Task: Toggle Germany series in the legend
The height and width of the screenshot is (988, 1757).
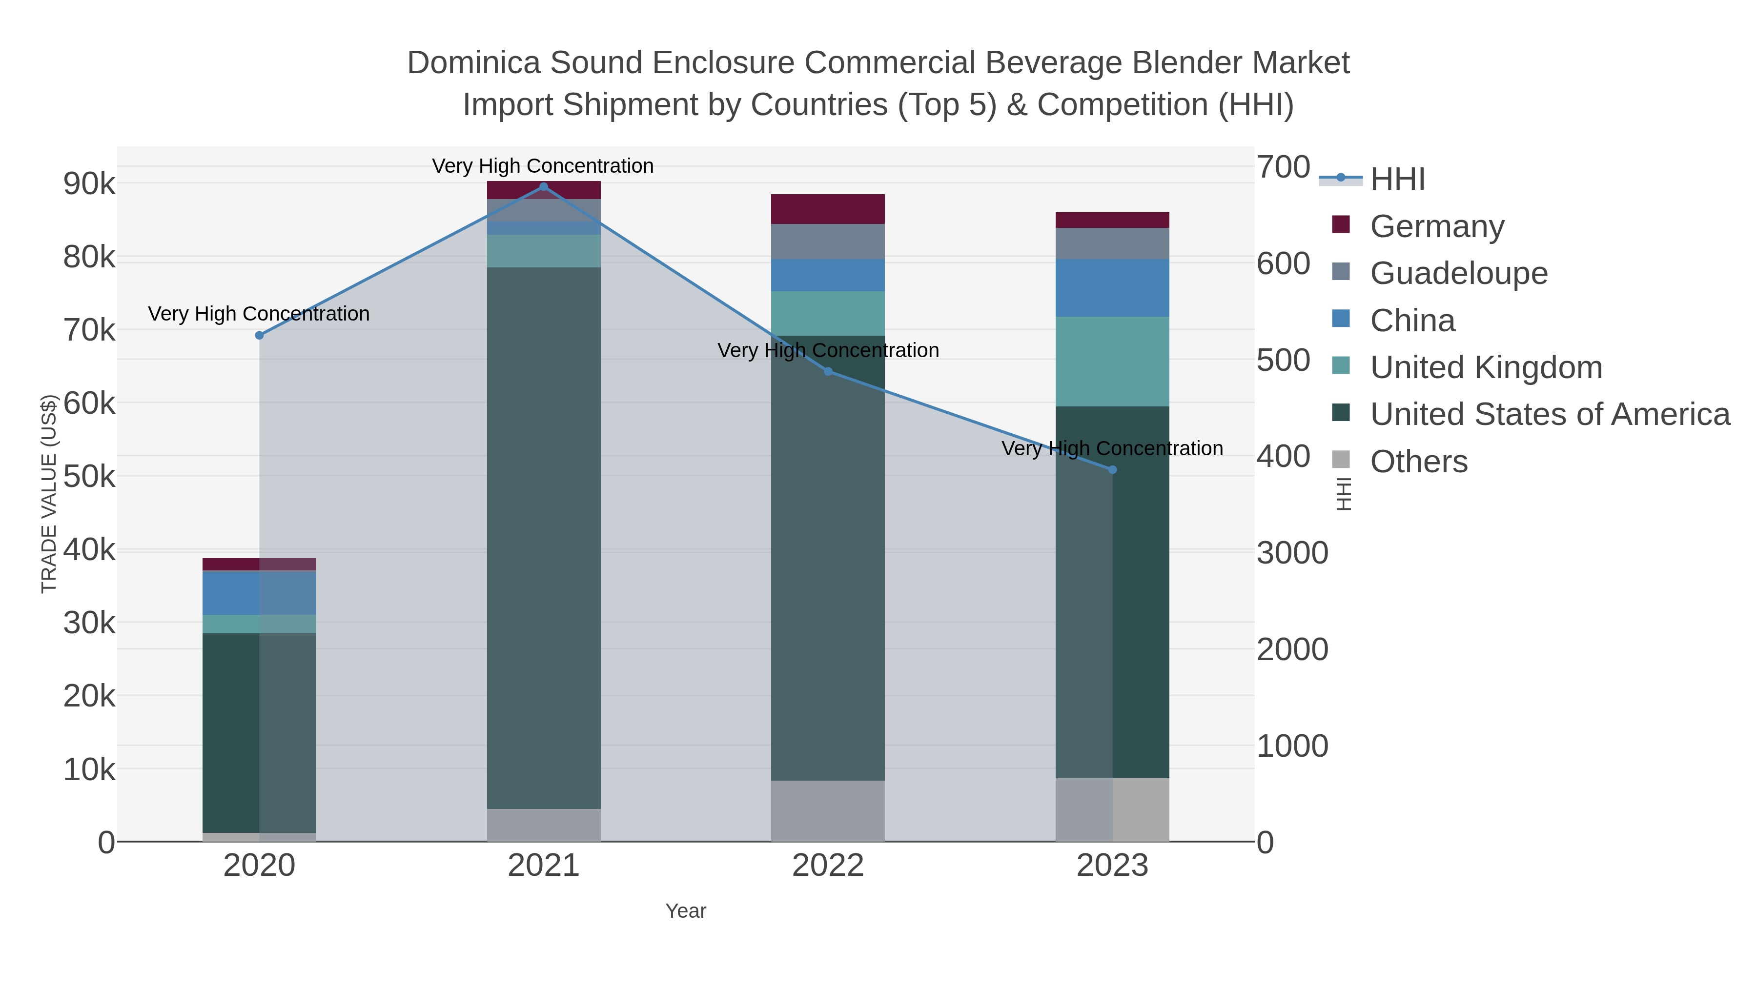Action: coord(1419,226)
